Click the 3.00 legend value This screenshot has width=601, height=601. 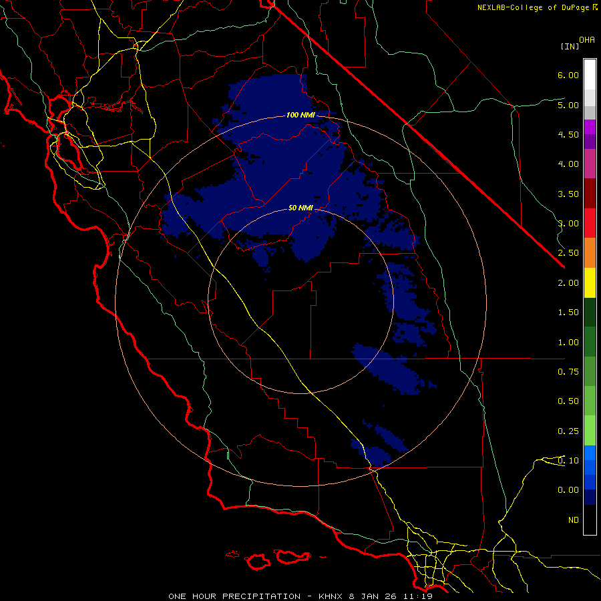pyautogui.click(x=568, y=224)
